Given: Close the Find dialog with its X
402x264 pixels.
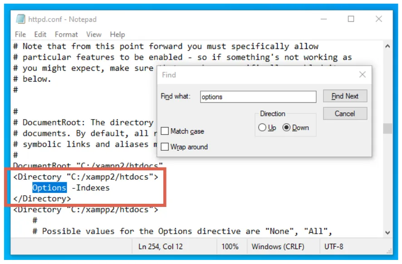Looking at the screenshot, I should click(x=362, y=74).
